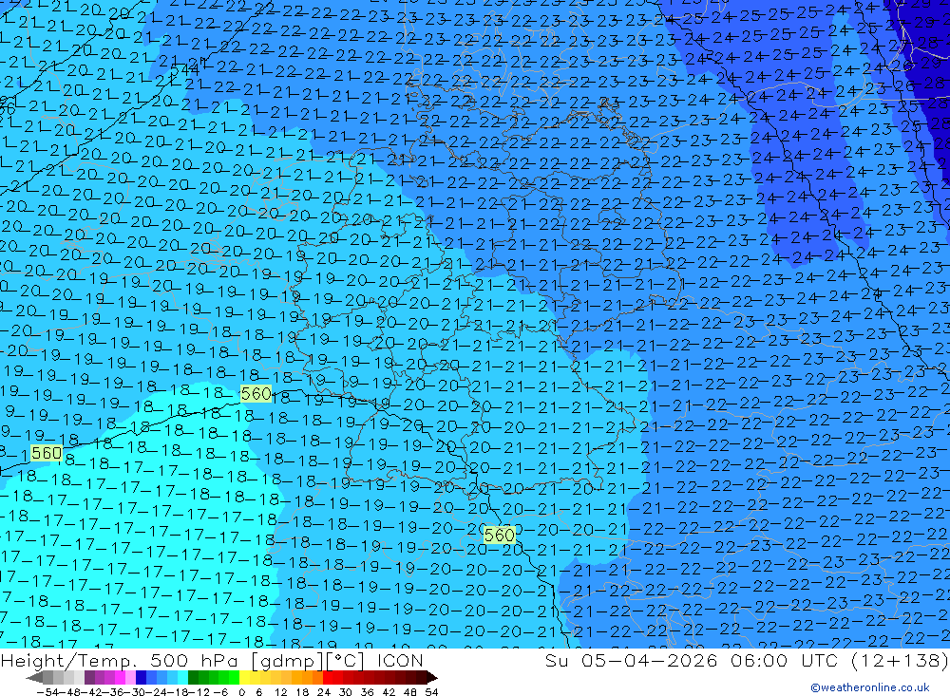Click the '-18' label on the temperature scale
Screen dimensions: 950x696
[x=177, y=692]
